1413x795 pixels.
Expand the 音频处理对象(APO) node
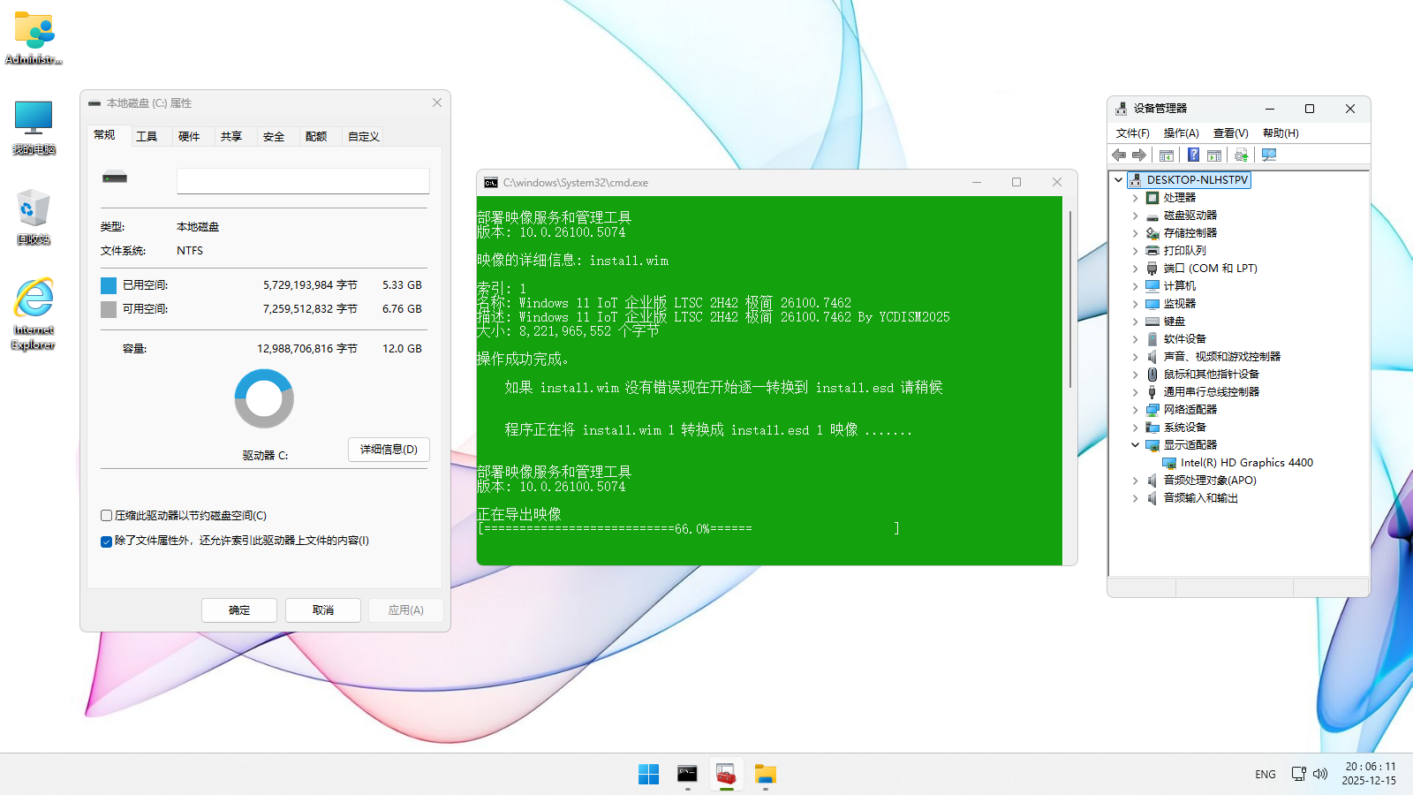[1135, 481]
